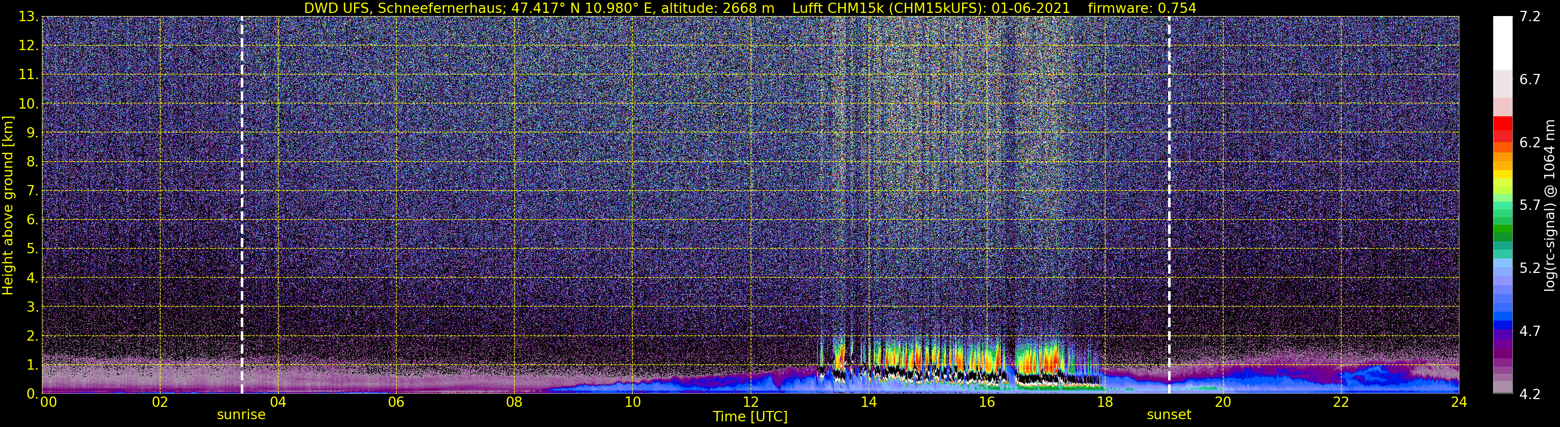Click the "10" time axis tick label
The image size is (1560, 427).
click(x=632, y=402)
